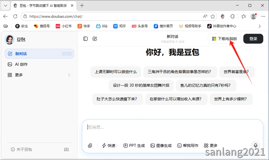269x160 pixels.
Task: Click the Doubao avatar logo in sidebar
Action: [x=9, y=39]
